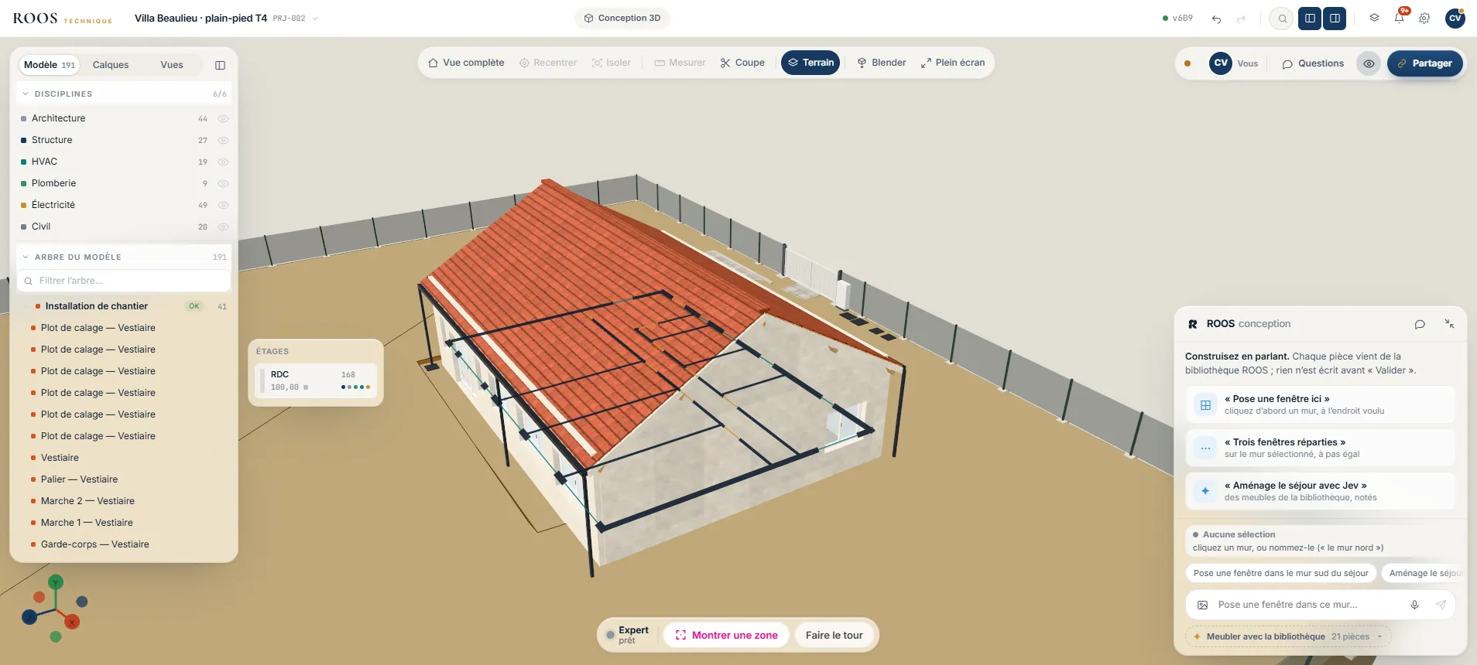The width and height of the screenshot is (1477, 665).
Task: Click the Vue complète view item
Action: click(466, 63)
